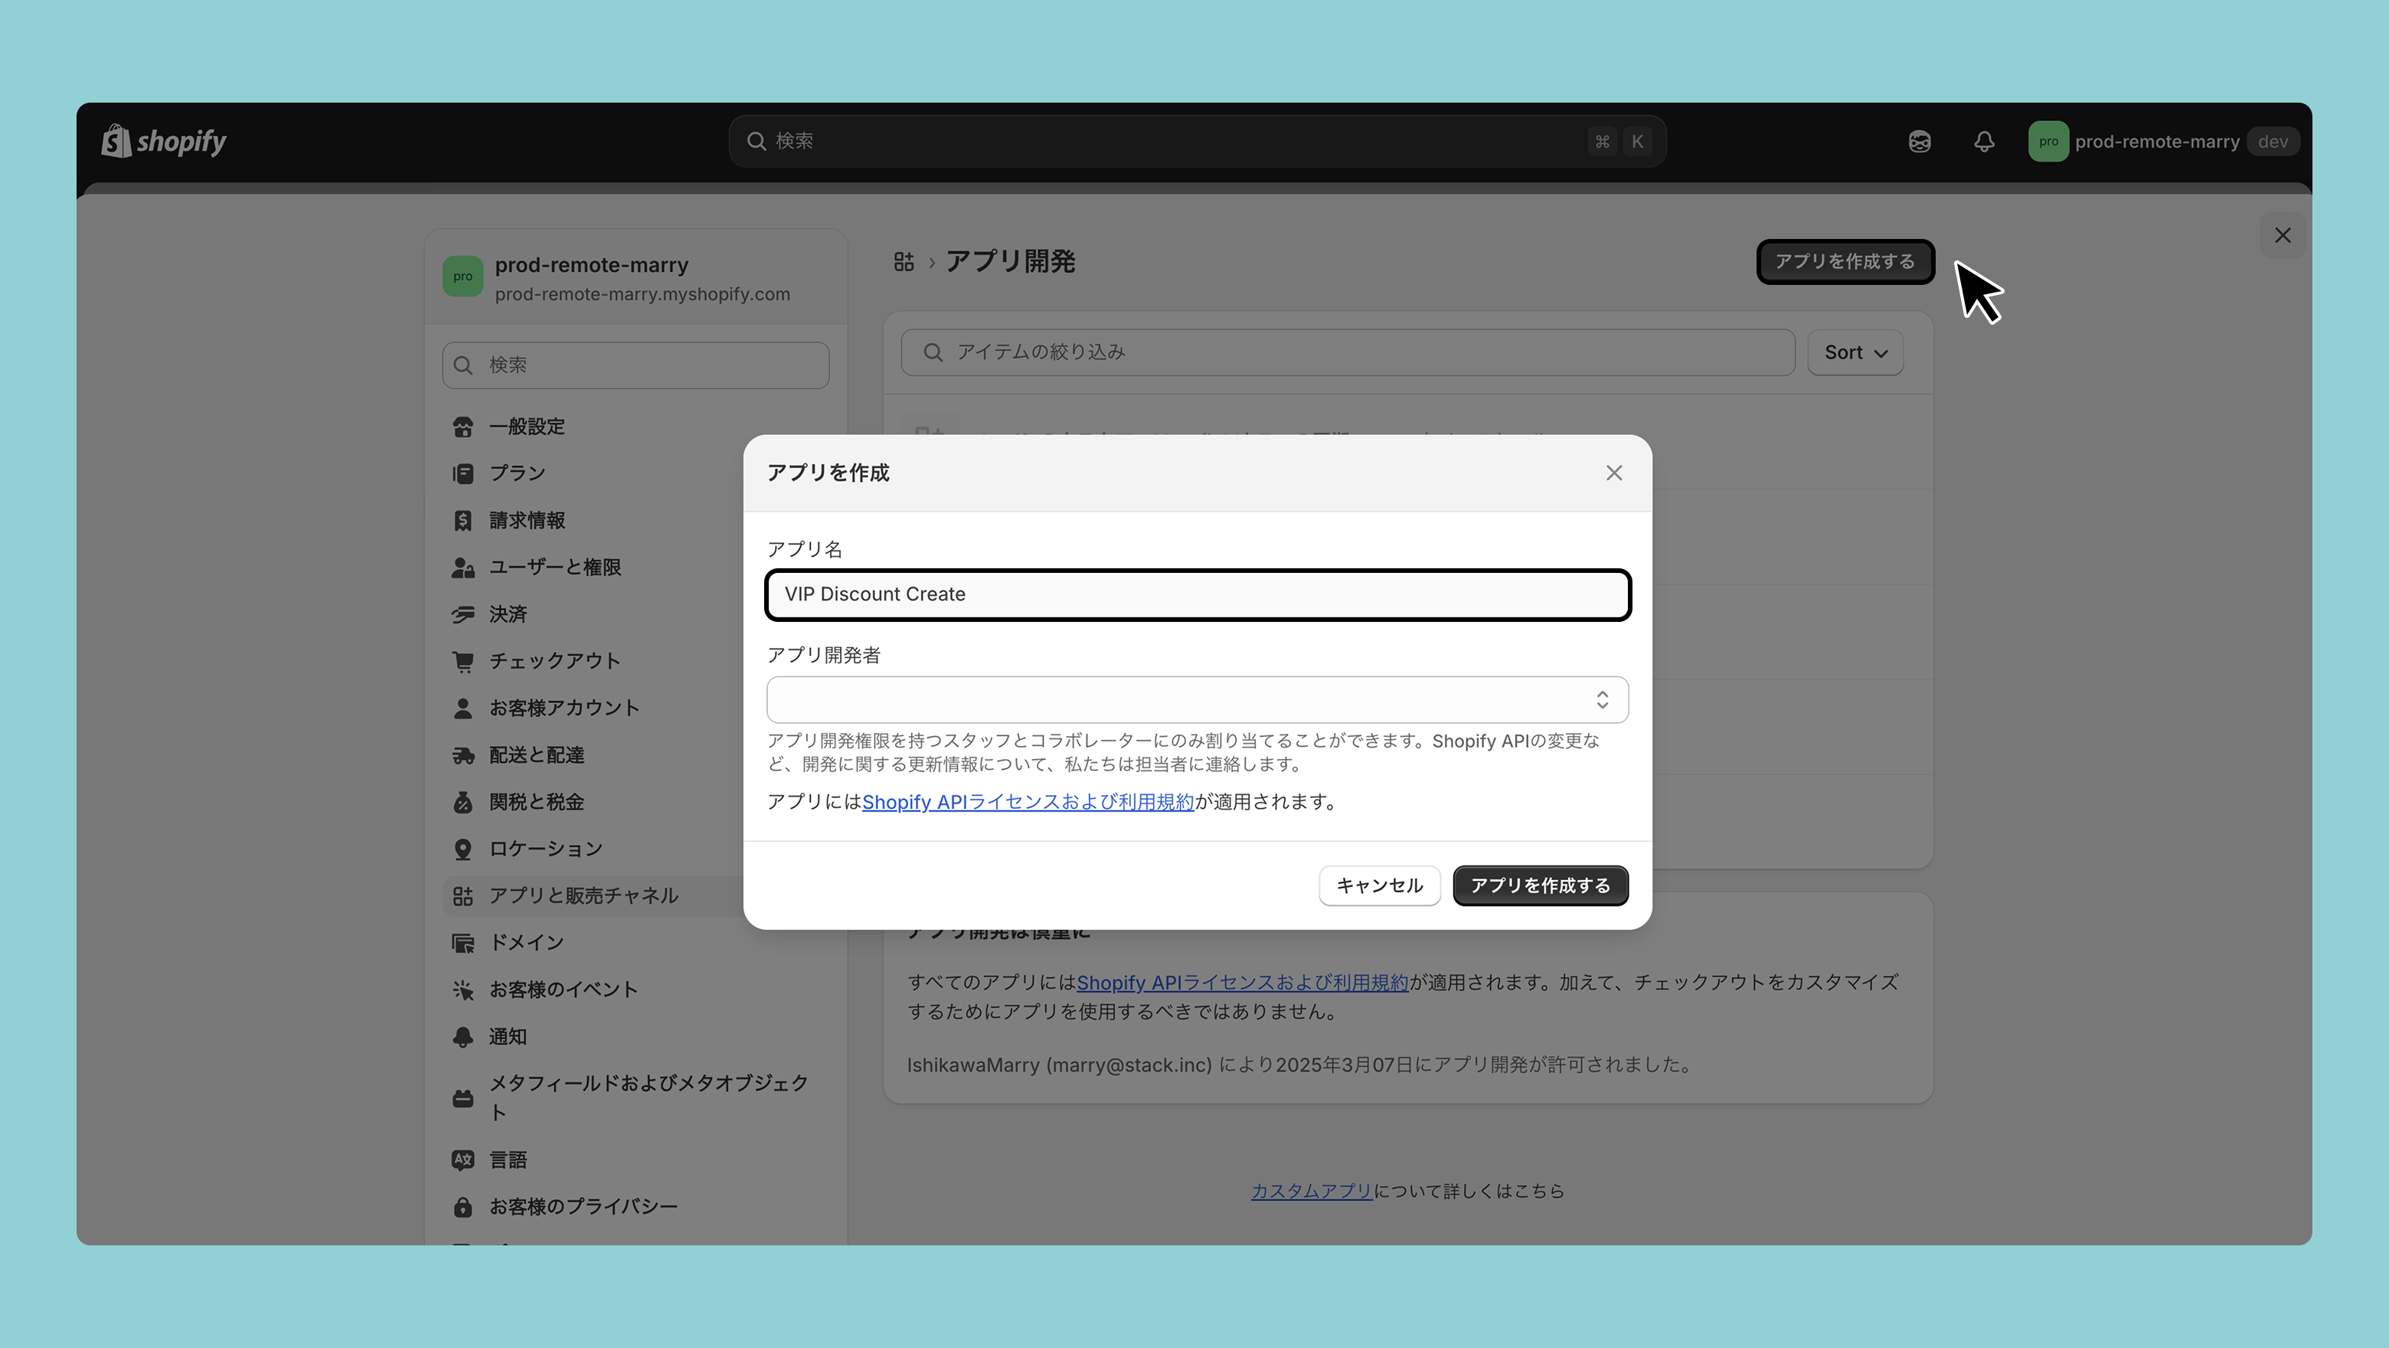Open the Sidekick assistant icon in top bar
The image size is (2389, 1348).
pyautogui.click(x=1919, y=141)
